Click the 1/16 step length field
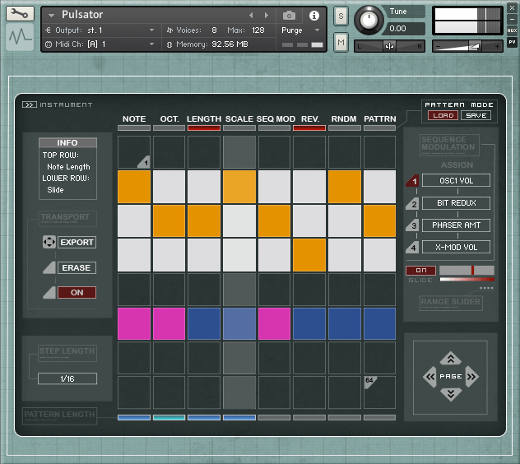Viewport: 520px width, 464px height. point(67,378)
